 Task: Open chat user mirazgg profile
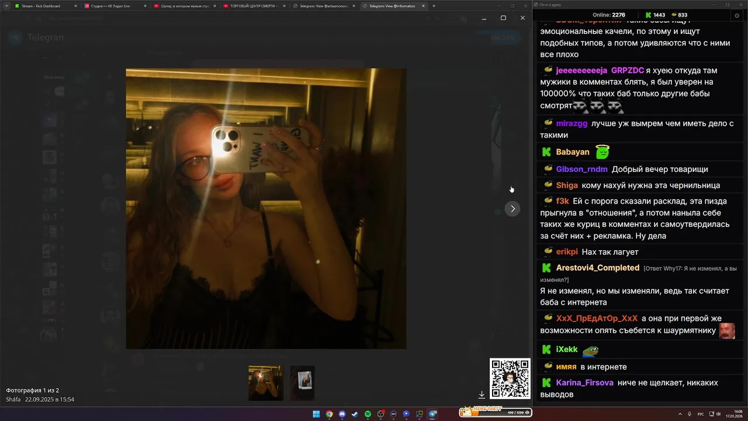pyautogui.click(x=572, y=123)
